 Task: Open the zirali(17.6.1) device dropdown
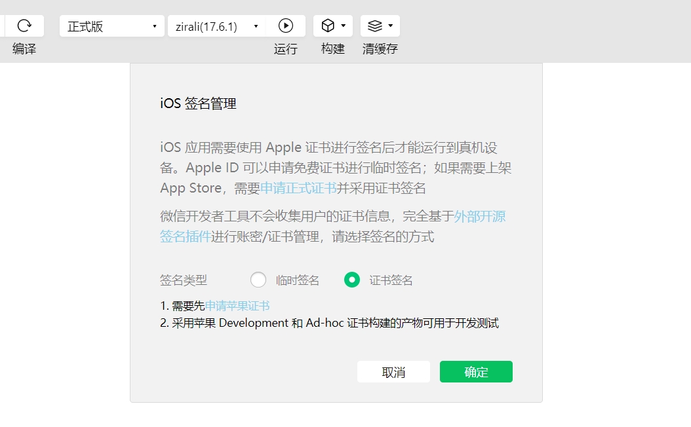[x=217, y=26]
